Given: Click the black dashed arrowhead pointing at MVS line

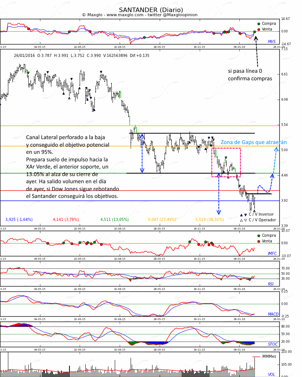Looking at the screenshot, I should point(256,38).
